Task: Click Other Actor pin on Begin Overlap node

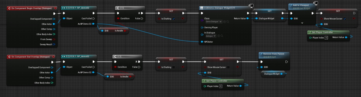Action: click(x=54, y=24)
